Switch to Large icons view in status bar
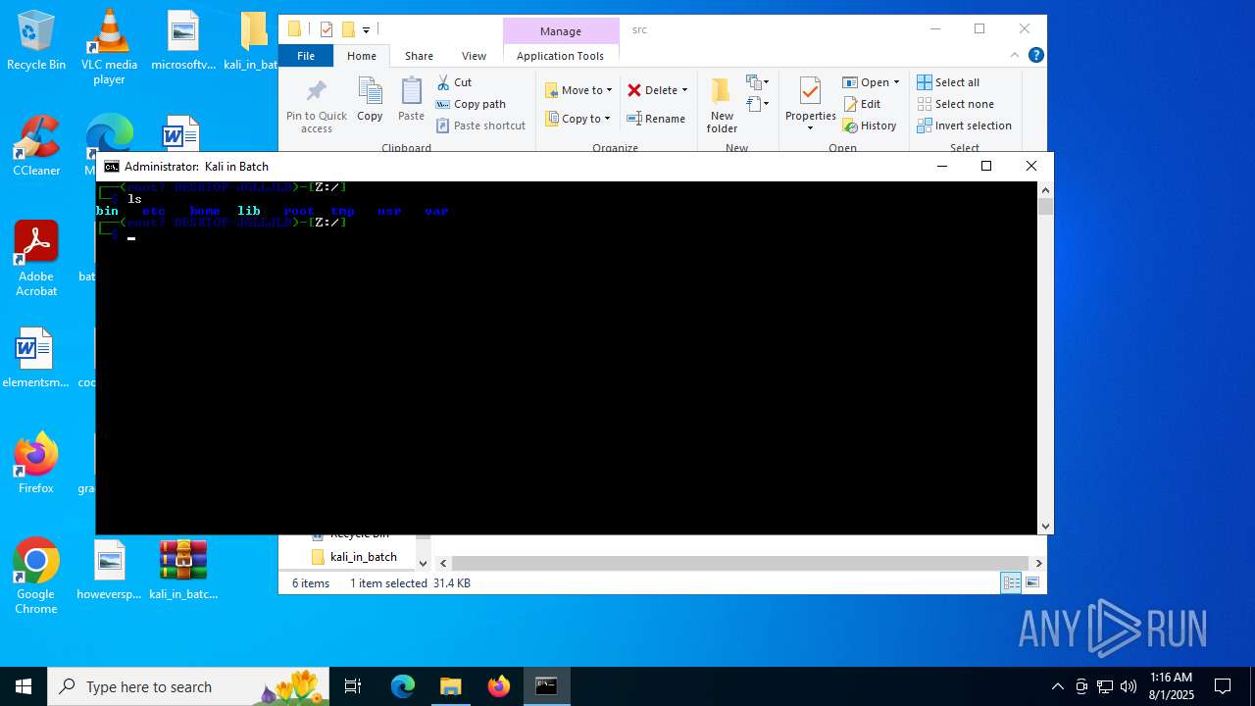The width and height of the screenshot is (1255, 706). point(1031,583)
